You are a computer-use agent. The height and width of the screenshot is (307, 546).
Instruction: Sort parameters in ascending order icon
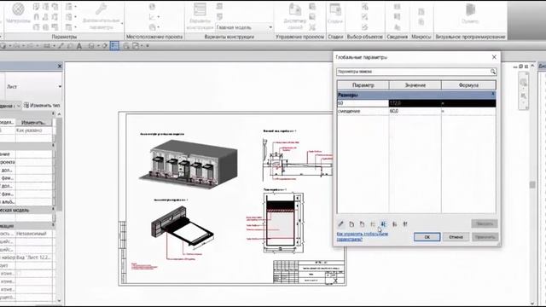tap(394, 224)
